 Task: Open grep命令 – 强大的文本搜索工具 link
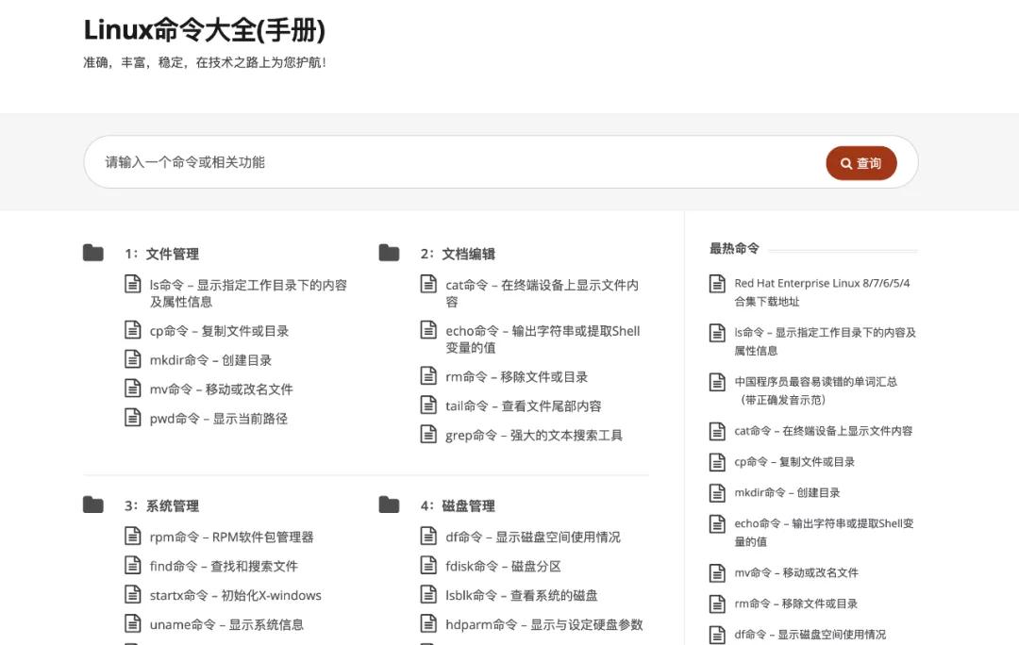coord(533,436)
